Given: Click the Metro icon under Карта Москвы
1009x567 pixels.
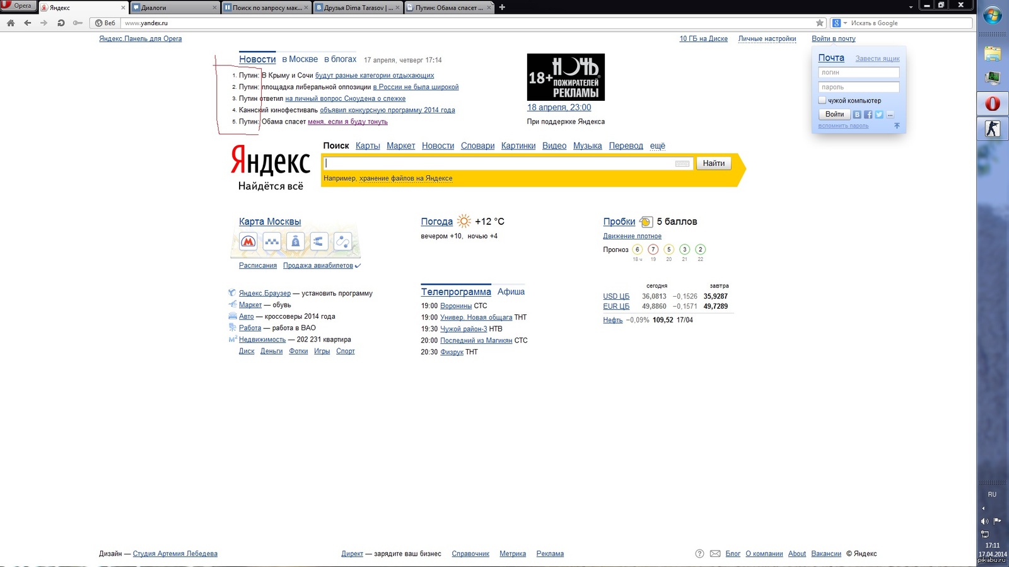Looking at the screenshot, I should 248,241.
